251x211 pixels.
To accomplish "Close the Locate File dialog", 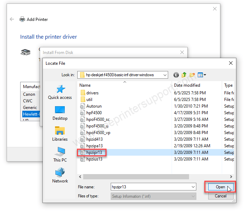I will [x=231, y=63].
